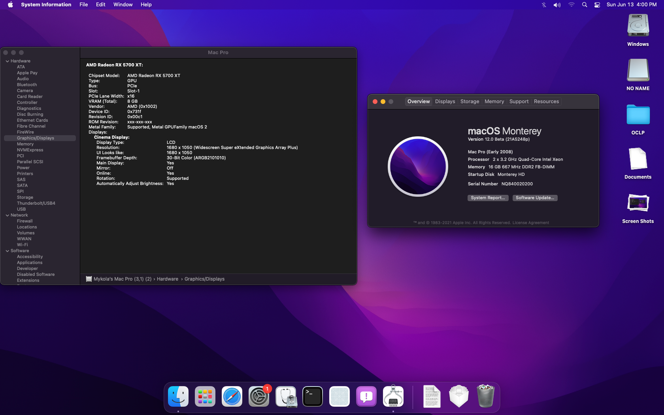Viewport: 664px width, 415px height.
Task: Click the System Report... button
Action: click(488, 198)
